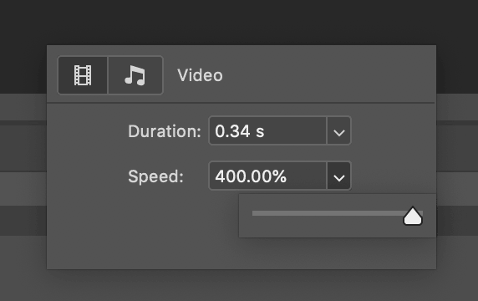
Task: Open the Duration dropdown chevron
Action: (x=339, y=130)
